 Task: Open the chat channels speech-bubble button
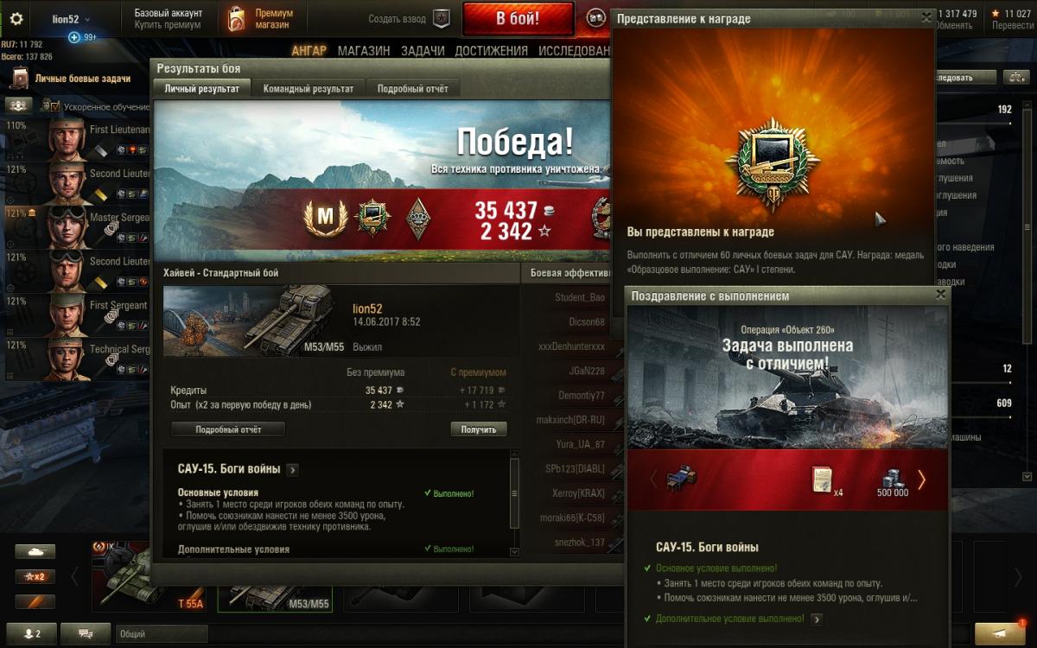point(86,633)
